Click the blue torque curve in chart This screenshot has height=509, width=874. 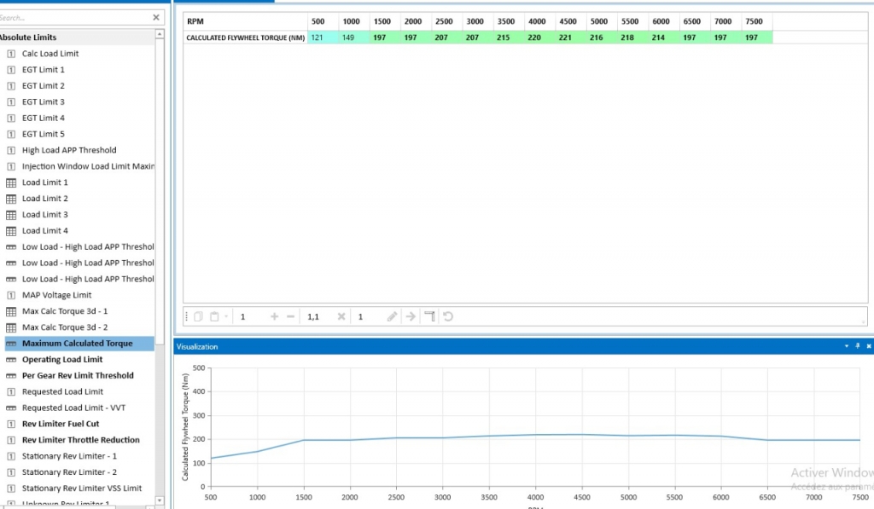(535, 435)
